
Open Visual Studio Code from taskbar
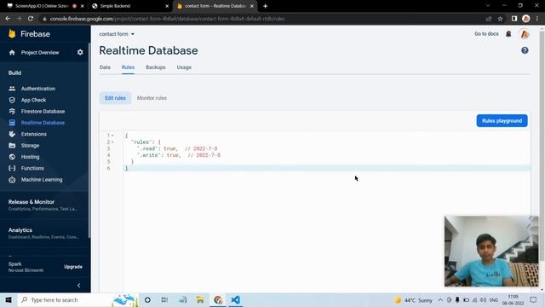click(235, 299)
